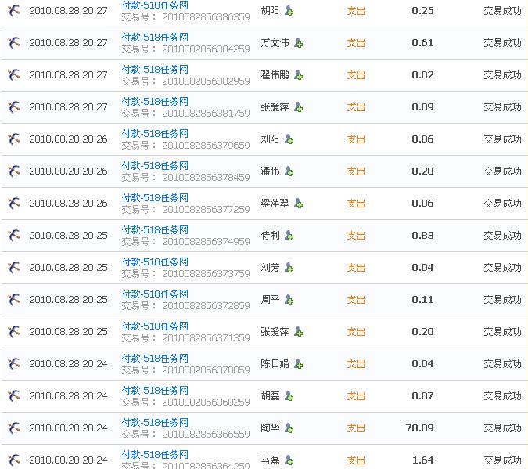
Task: Click the add-contact icon beside 潘伟
Action: tap(289, 171)
